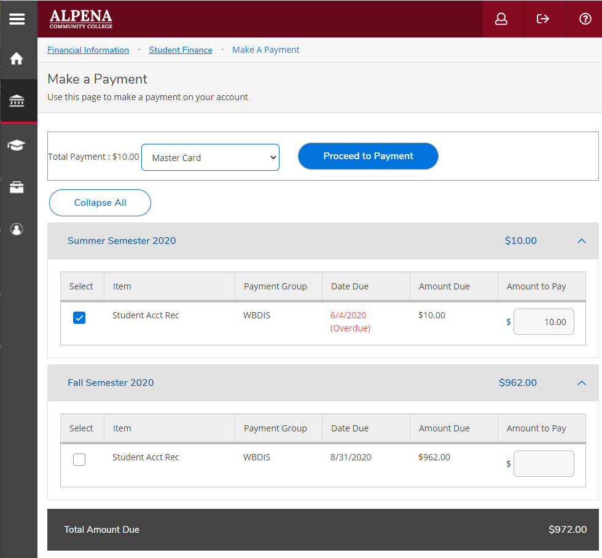Image resolution: width=602 pixels, height=558 pixels.
Task: Click the 'Use this page to make a payment' subtitle
Action: pyautogui.click(x=147, y=97)
